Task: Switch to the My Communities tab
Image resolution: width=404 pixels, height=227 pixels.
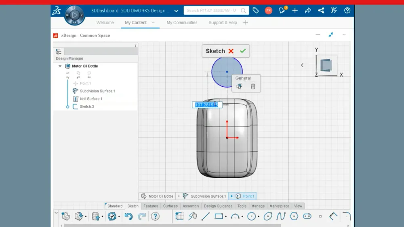Action: (182, 23)
